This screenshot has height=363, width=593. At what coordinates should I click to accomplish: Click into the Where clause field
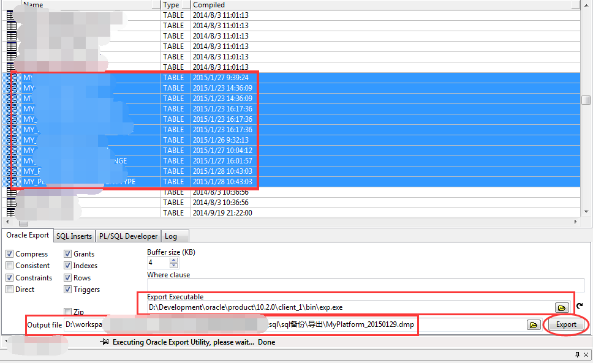[x=366, y=285]
